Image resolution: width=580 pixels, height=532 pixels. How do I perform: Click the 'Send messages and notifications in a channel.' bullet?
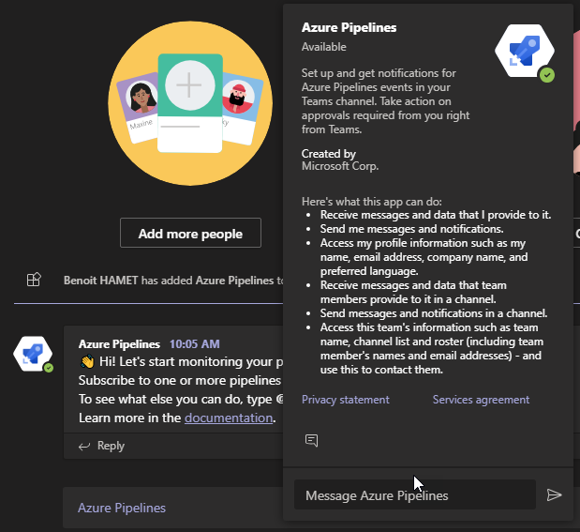[434, 313]
